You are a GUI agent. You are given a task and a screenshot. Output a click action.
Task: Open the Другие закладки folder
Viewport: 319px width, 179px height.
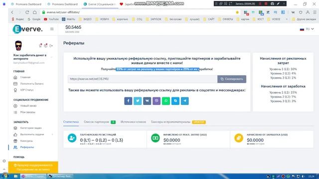[304, 19]
